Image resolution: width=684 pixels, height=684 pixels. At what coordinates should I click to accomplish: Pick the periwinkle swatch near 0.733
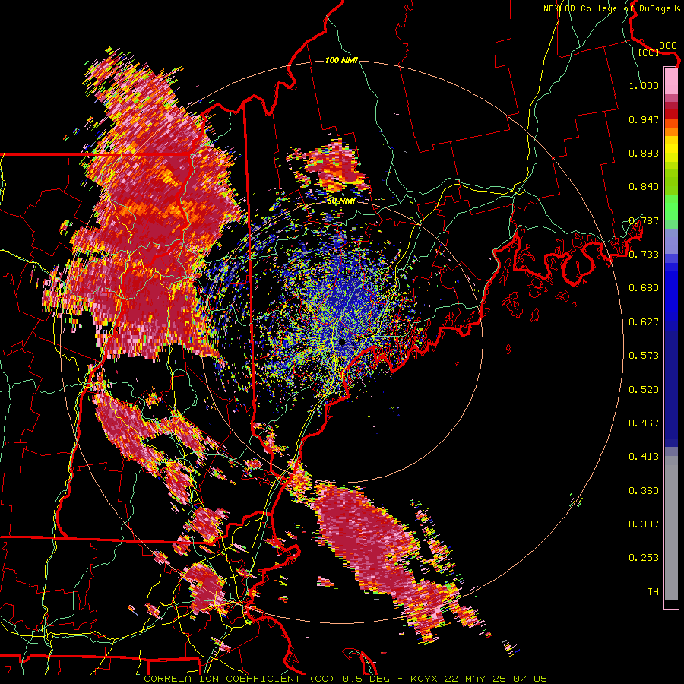(671, 242)
